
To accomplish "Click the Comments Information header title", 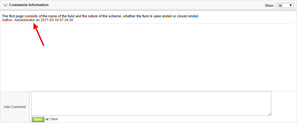I will coord(29,5).
